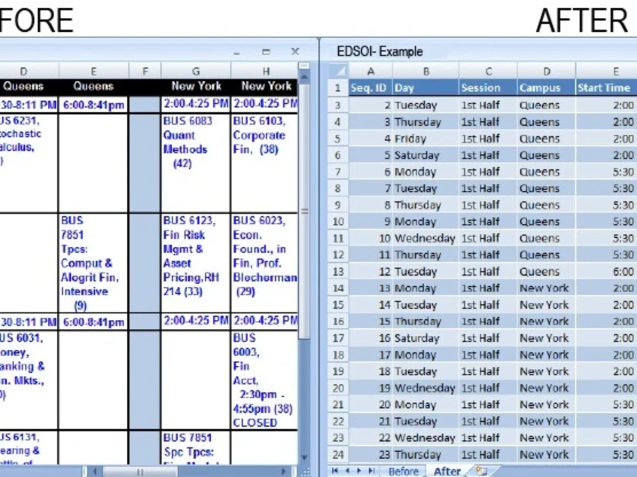Select 1st Half cell in row 24
Viewport: 637px width, 477px height.
(488, 454)
